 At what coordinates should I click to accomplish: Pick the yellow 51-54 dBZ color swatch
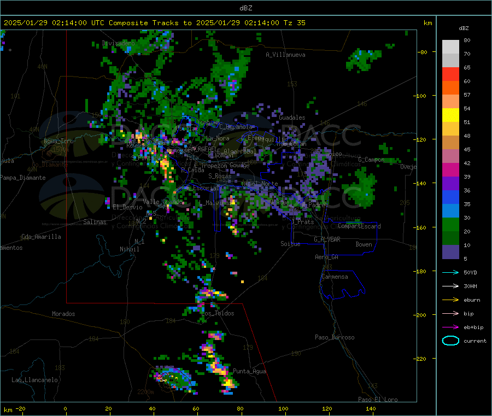point(450,115)
